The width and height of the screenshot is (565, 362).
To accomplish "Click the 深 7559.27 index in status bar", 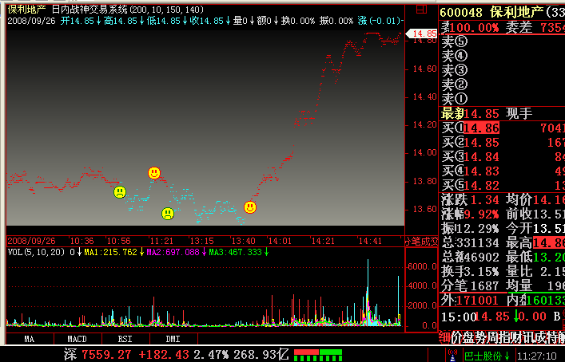I will (x=97, y=355).
